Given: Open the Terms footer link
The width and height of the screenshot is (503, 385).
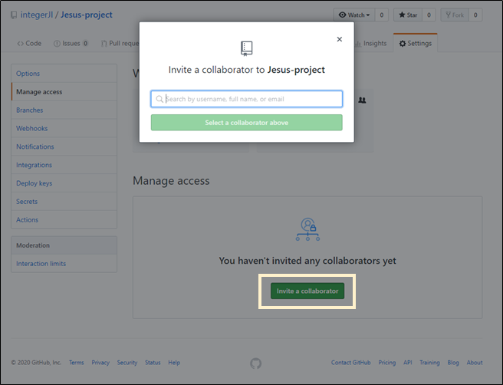Looking at the screenshot, I should 77,363.
